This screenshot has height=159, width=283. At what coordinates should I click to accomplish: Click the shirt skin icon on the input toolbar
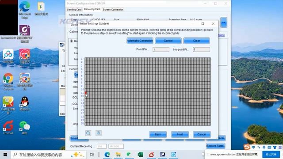pyautogui.click(x=275, y=147)
